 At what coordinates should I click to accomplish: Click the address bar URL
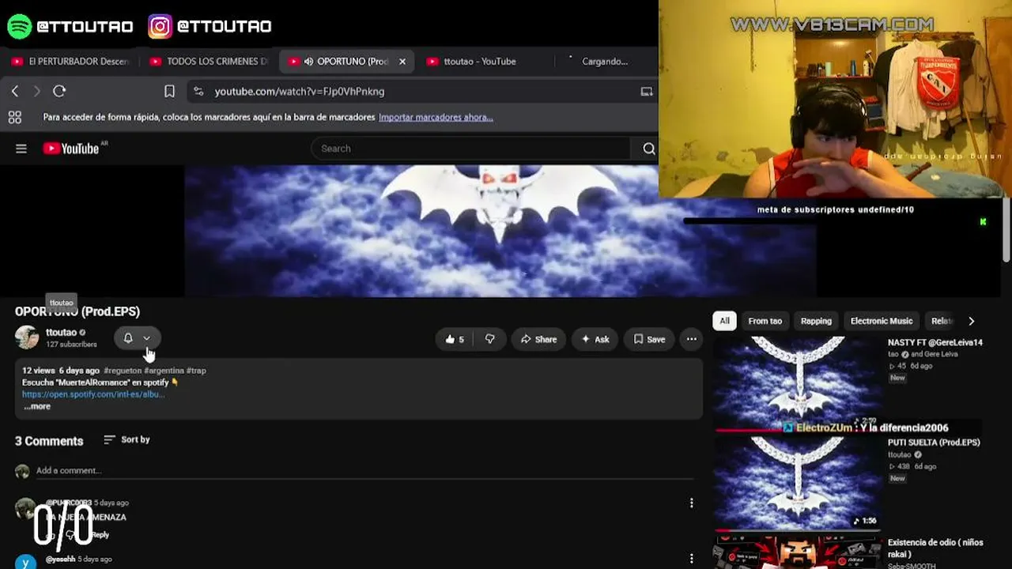(x=300, y=92)
